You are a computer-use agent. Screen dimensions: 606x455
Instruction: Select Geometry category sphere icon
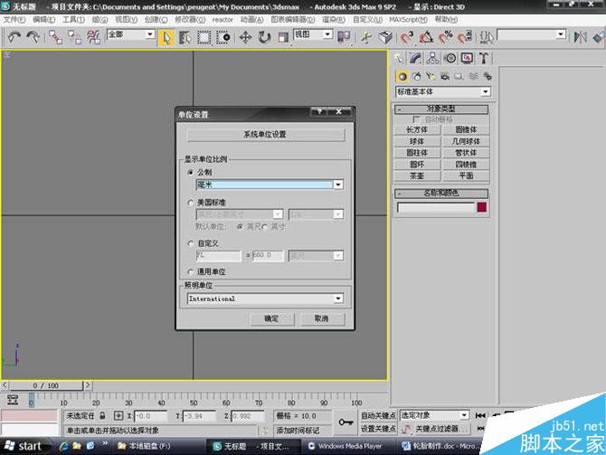(x=402, y=77)
